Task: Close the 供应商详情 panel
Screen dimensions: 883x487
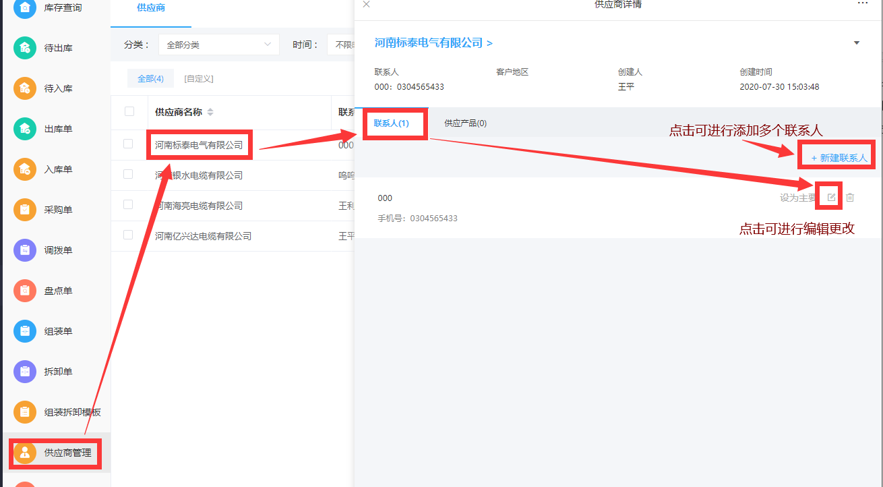Action: (x=366, y=4)
